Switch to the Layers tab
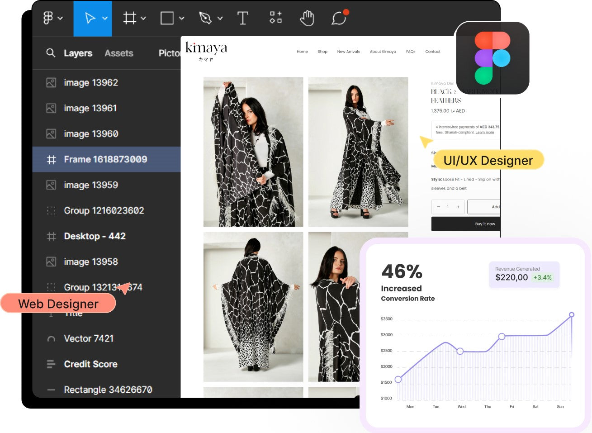 coord(78,53)
